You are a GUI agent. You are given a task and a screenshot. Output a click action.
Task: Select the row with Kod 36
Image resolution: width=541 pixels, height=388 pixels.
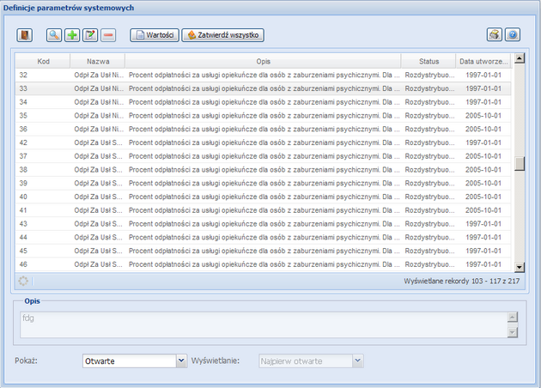(263, 129)
